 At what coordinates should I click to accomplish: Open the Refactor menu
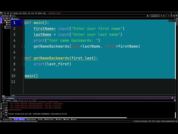tap(25, 13)
